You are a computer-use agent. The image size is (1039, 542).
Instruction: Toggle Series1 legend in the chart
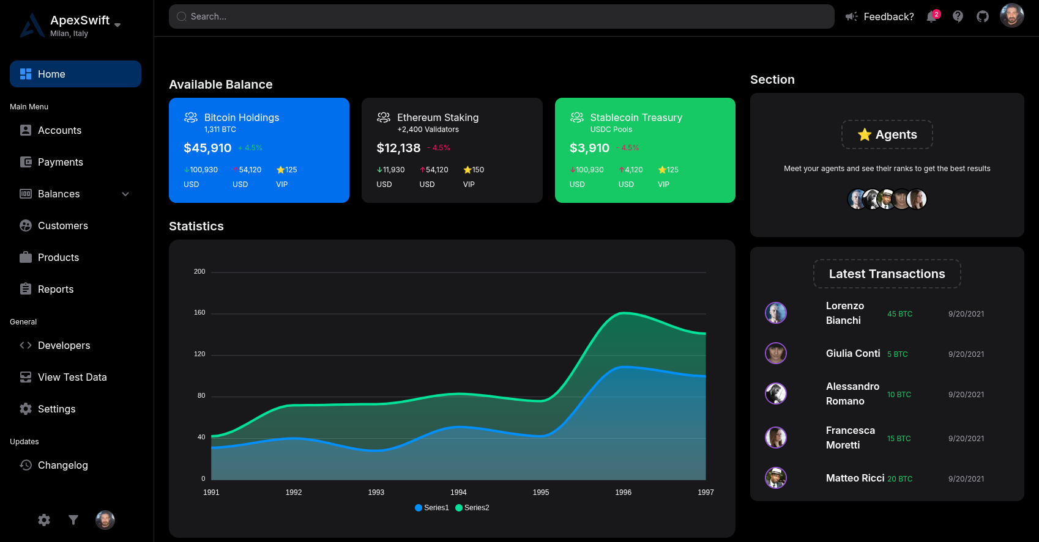[432, 508]
